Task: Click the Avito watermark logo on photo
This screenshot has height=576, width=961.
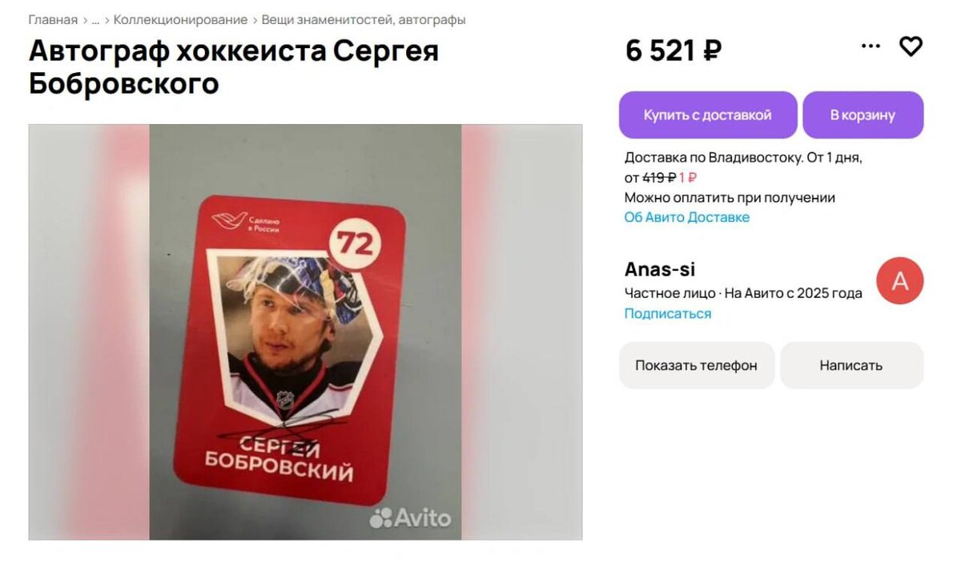Action: (410, 518)
